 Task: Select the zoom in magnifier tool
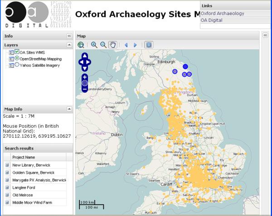click(94, 45)
